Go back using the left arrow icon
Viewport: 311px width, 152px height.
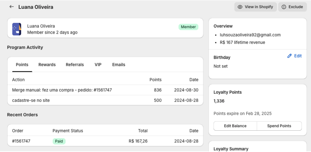[12, 7]
